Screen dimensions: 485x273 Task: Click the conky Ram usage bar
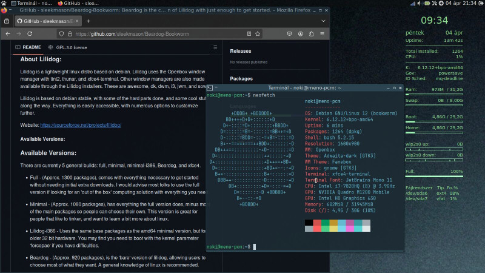tap(434, 95)
